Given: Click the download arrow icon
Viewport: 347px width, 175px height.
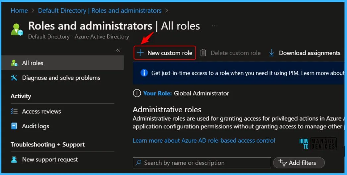Looking at the screenshot, I should click(x=271, y=53).
